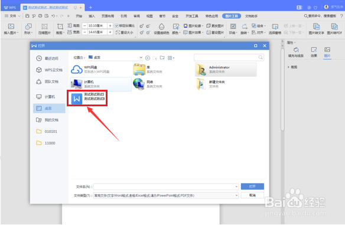
Task: Toggle the 锁定纵横比 lock aspect ratio checkbox
Action: 116,26
